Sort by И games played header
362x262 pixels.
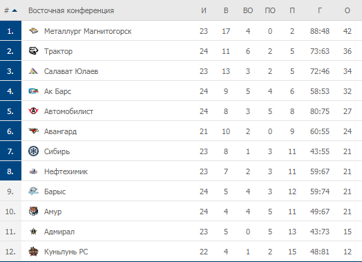[x=204, y=10]
